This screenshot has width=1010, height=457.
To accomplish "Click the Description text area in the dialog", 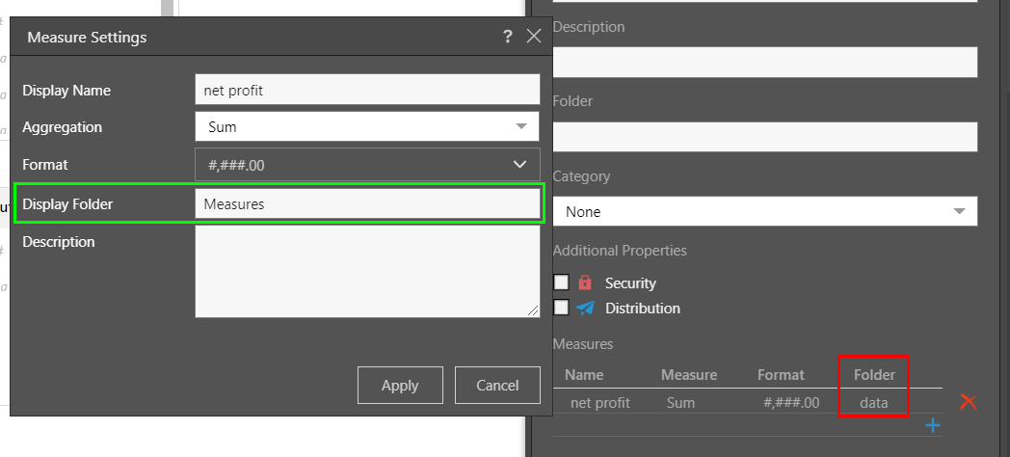I will pyautogui.click(x=367, y=271).
